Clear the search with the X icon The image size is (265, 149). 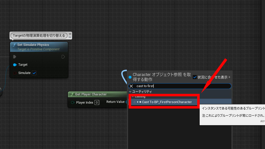pyautogui.click(x=131, y=86)
